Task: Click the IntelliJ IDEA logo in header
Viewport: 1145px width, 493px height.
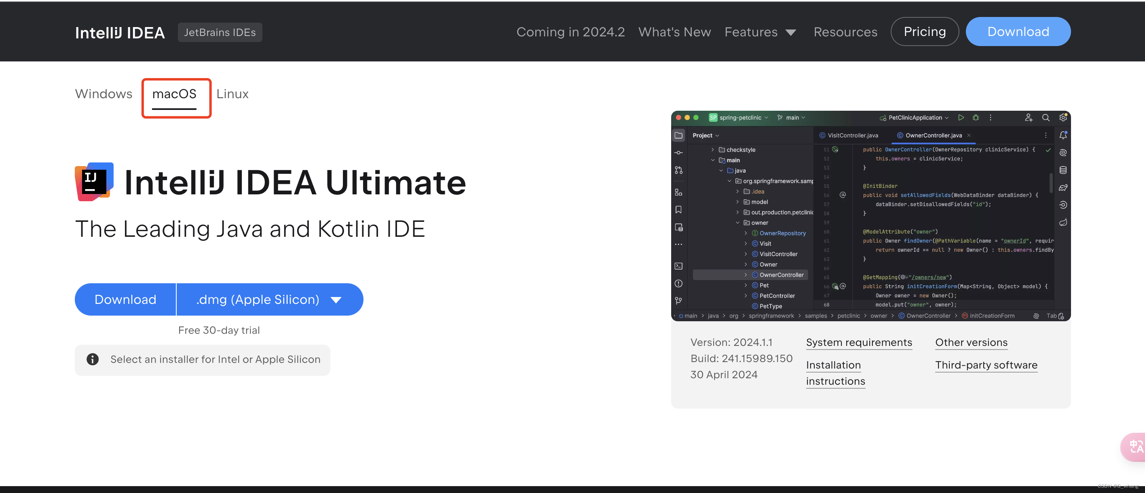Action: click(x=120, y=32)
